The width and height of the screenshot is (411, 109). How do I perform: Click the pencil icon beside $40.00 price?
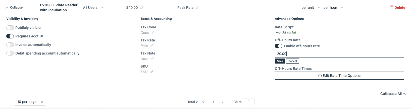(142, 8)
